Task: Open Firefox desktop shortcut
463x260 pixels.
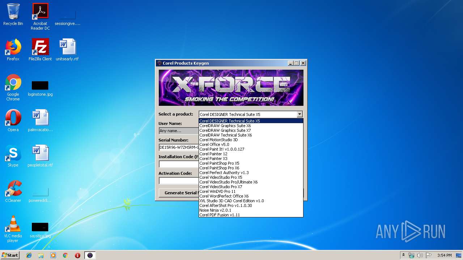Action: pyautogui.click(x=13, y=50)
